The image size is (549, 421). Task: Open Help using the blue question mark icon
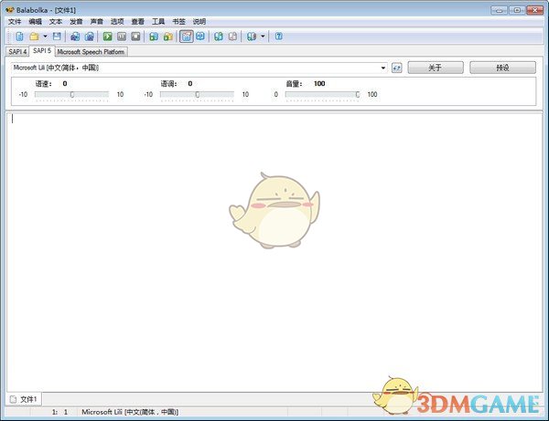[279, 37]
